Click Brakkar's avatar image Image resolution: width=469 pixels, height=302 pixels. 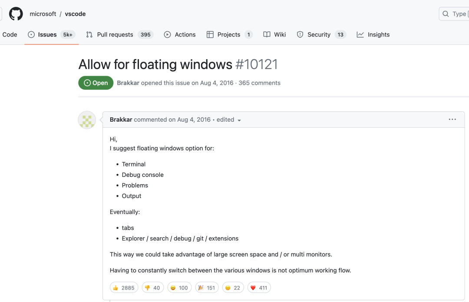coord(87,120)
